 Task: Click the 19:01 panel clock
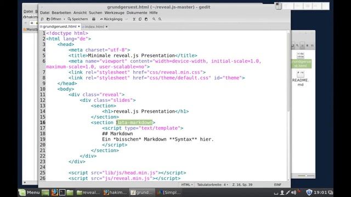coord(320,192)
